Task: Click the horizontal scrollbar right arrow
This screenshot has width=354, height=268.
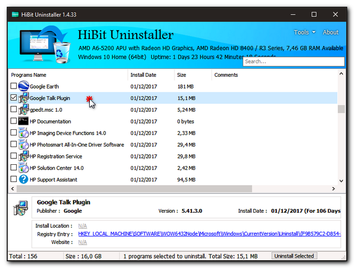Action: (x=334, y=189)
